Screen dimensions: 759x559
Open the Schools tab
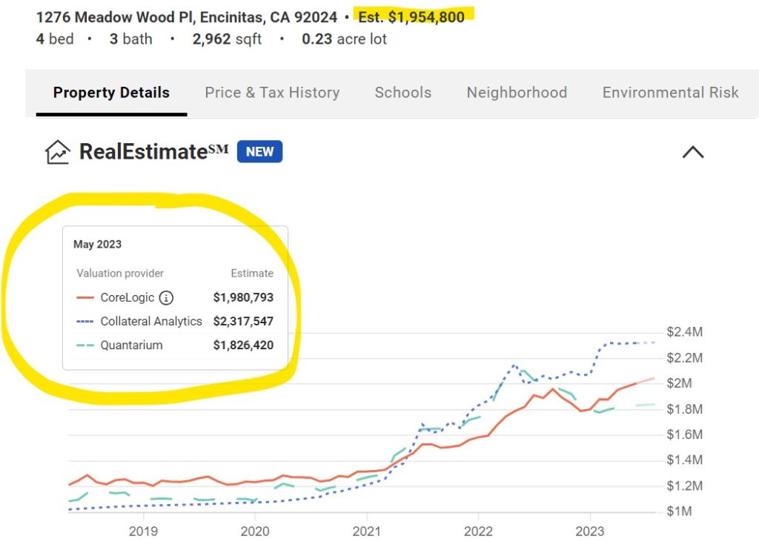pos(402,93)
